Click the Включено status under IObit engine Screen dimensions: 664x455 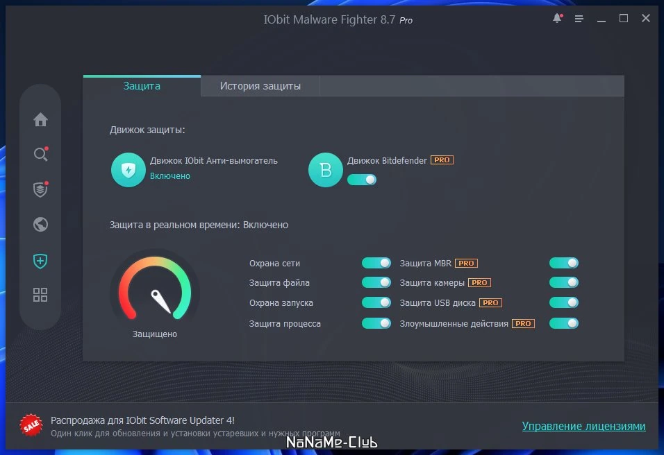click(x=169, y=176)
